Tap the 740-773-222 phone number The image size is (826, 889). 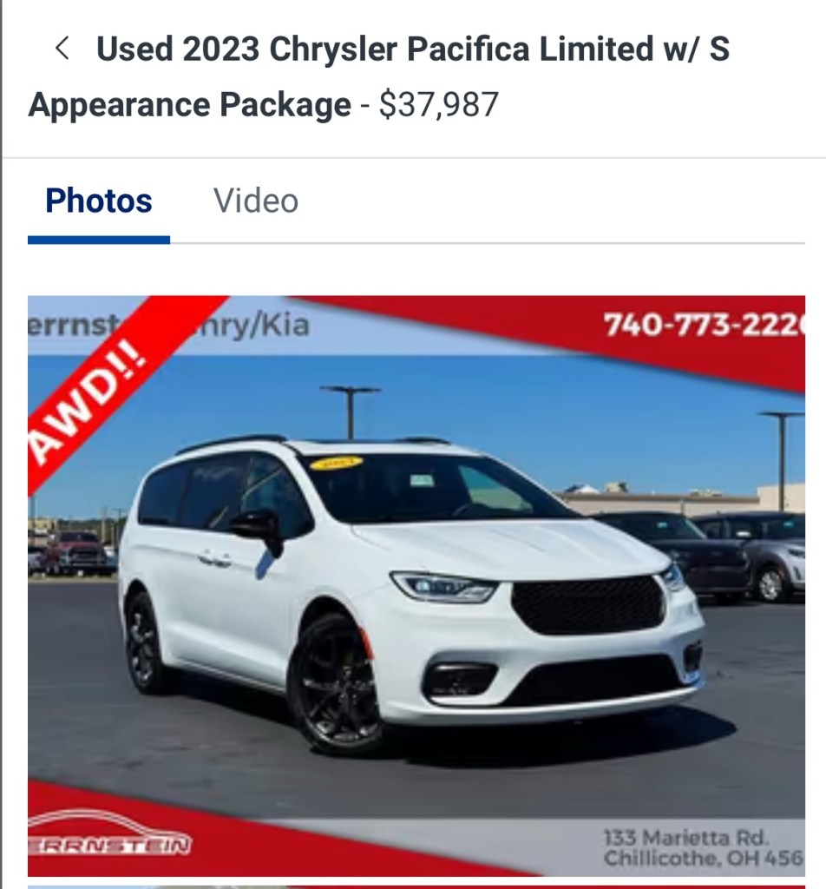click(703, 325)
